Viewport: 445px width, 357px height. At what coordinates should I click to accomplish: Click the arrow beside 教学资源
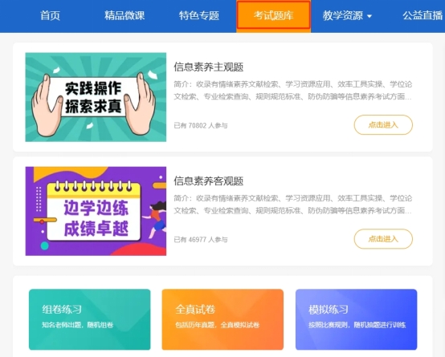pos(369,16)
